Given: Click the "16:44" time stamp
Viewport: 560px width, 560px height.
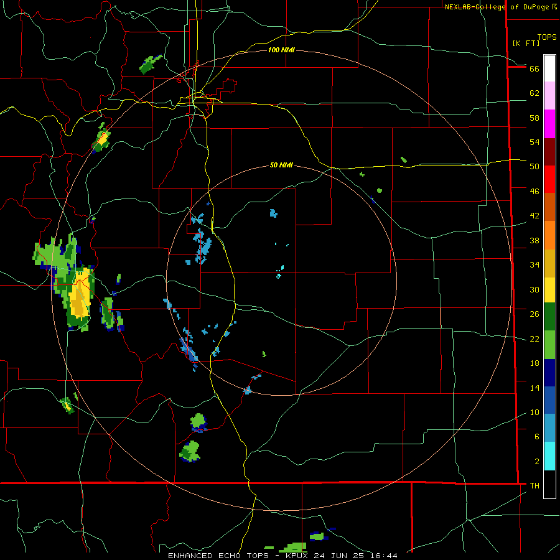Looking at the screenshot, I should (384, 556).
